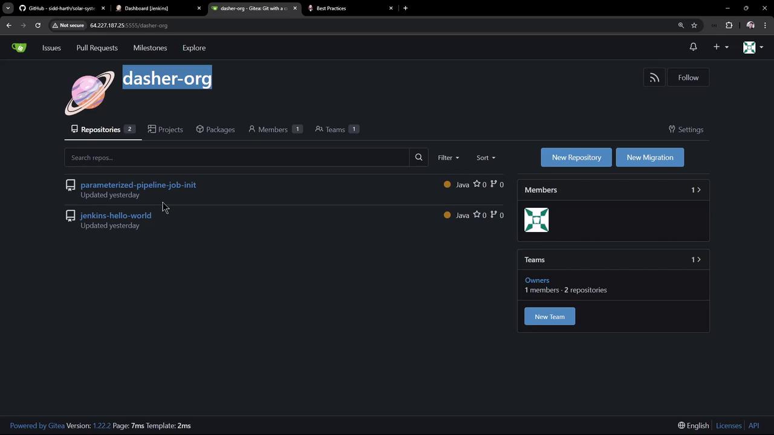Open the Licenses footer link
The height and width of the screenshot is (435, 774).
729,425
